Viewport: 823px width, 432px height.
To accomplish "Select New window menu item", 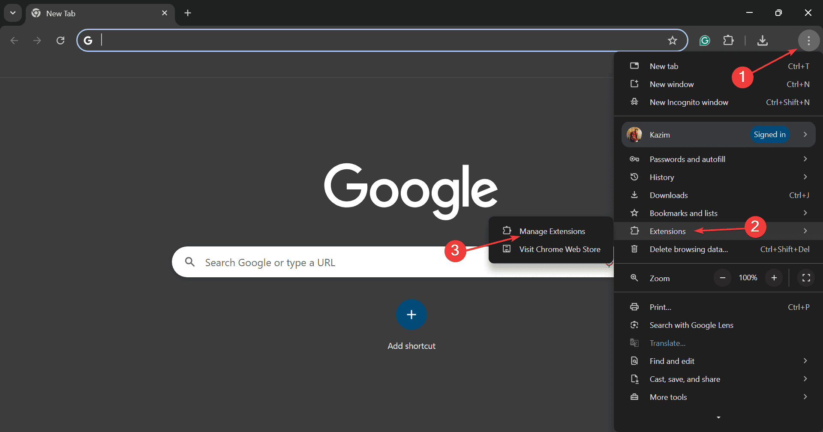I will tap(719, 84).
